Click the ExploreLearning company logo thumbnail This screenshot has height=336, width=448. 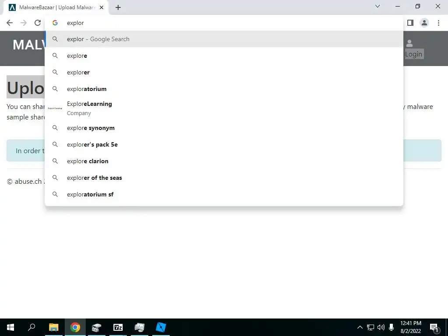(x=55, y=108)
